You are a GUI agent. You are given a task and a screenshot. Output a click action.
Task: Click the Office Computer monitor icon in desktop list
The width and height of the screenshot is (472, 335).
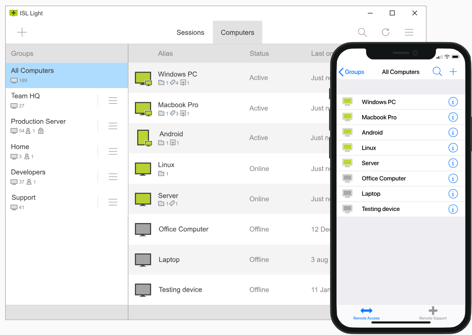tap(143, 230)
